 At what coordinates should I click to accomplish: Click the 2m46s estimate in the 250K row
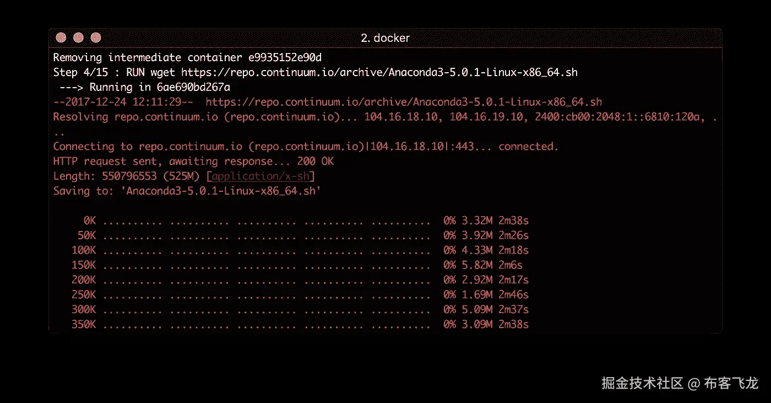[x=513, y=295]
